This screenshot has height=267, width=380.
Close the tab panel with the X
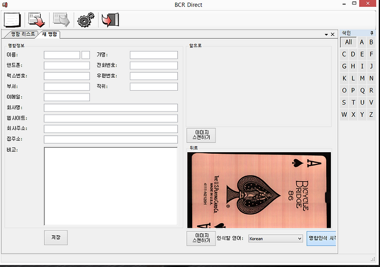coord(332,34)
